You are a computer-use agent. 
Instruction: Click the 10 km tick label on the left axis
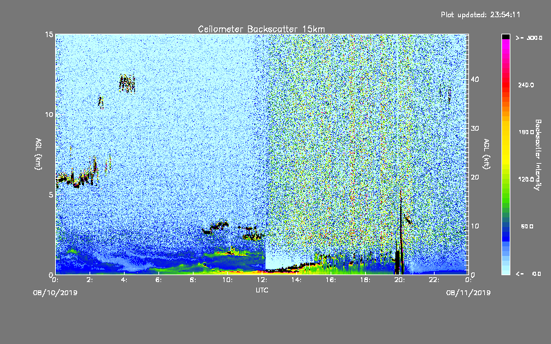pyautogui.click(x=49, y=114)
